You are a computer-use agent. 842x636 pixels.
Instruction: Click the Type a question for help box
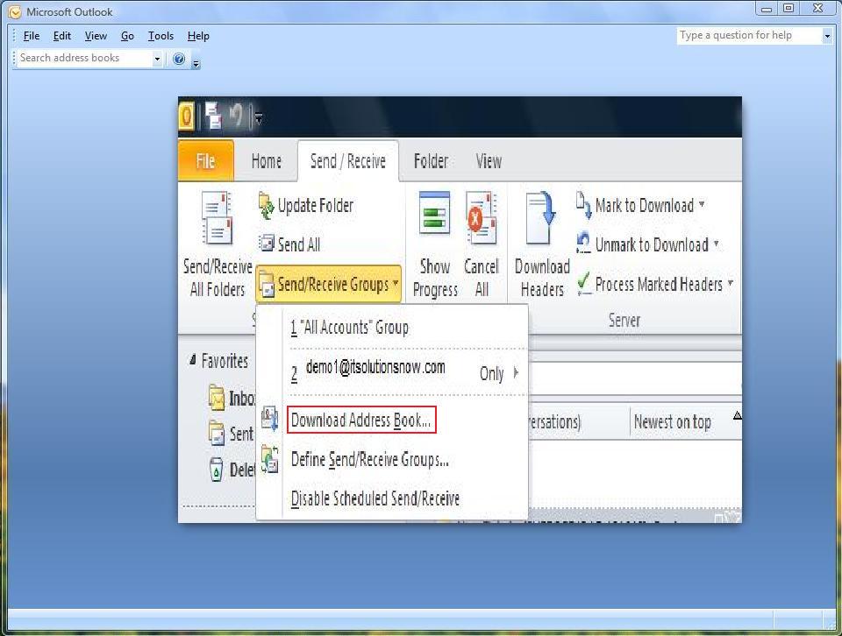pos(749,35)
